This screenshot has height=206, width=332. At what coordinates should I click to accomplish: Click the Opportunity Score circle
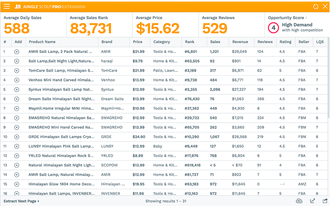point(273,28)
